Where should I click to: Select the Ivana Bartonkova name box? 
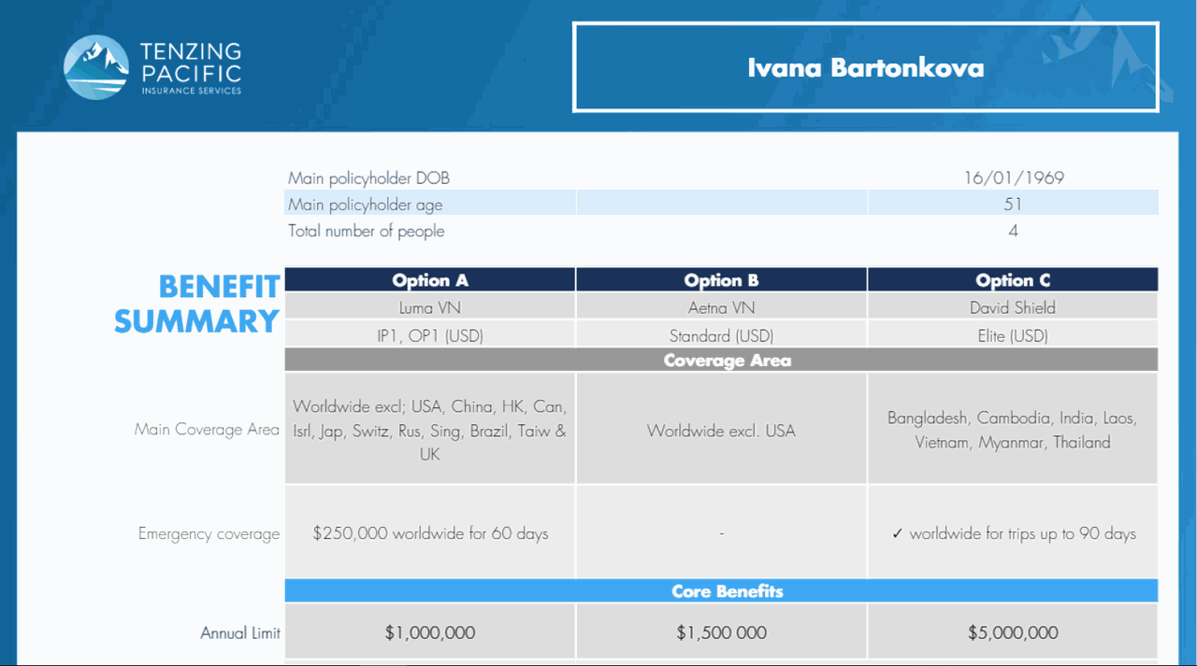pyautogui.click(x=865, y=68)
